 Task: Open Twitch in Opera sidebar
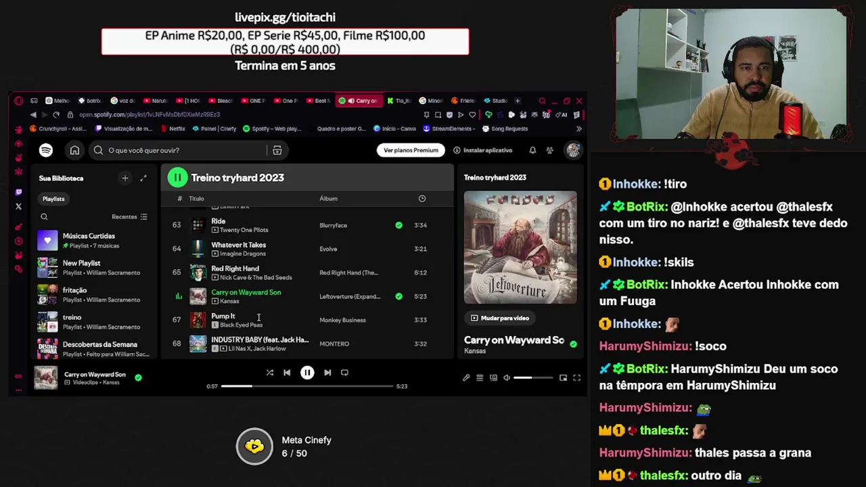[x=18, y=192]
